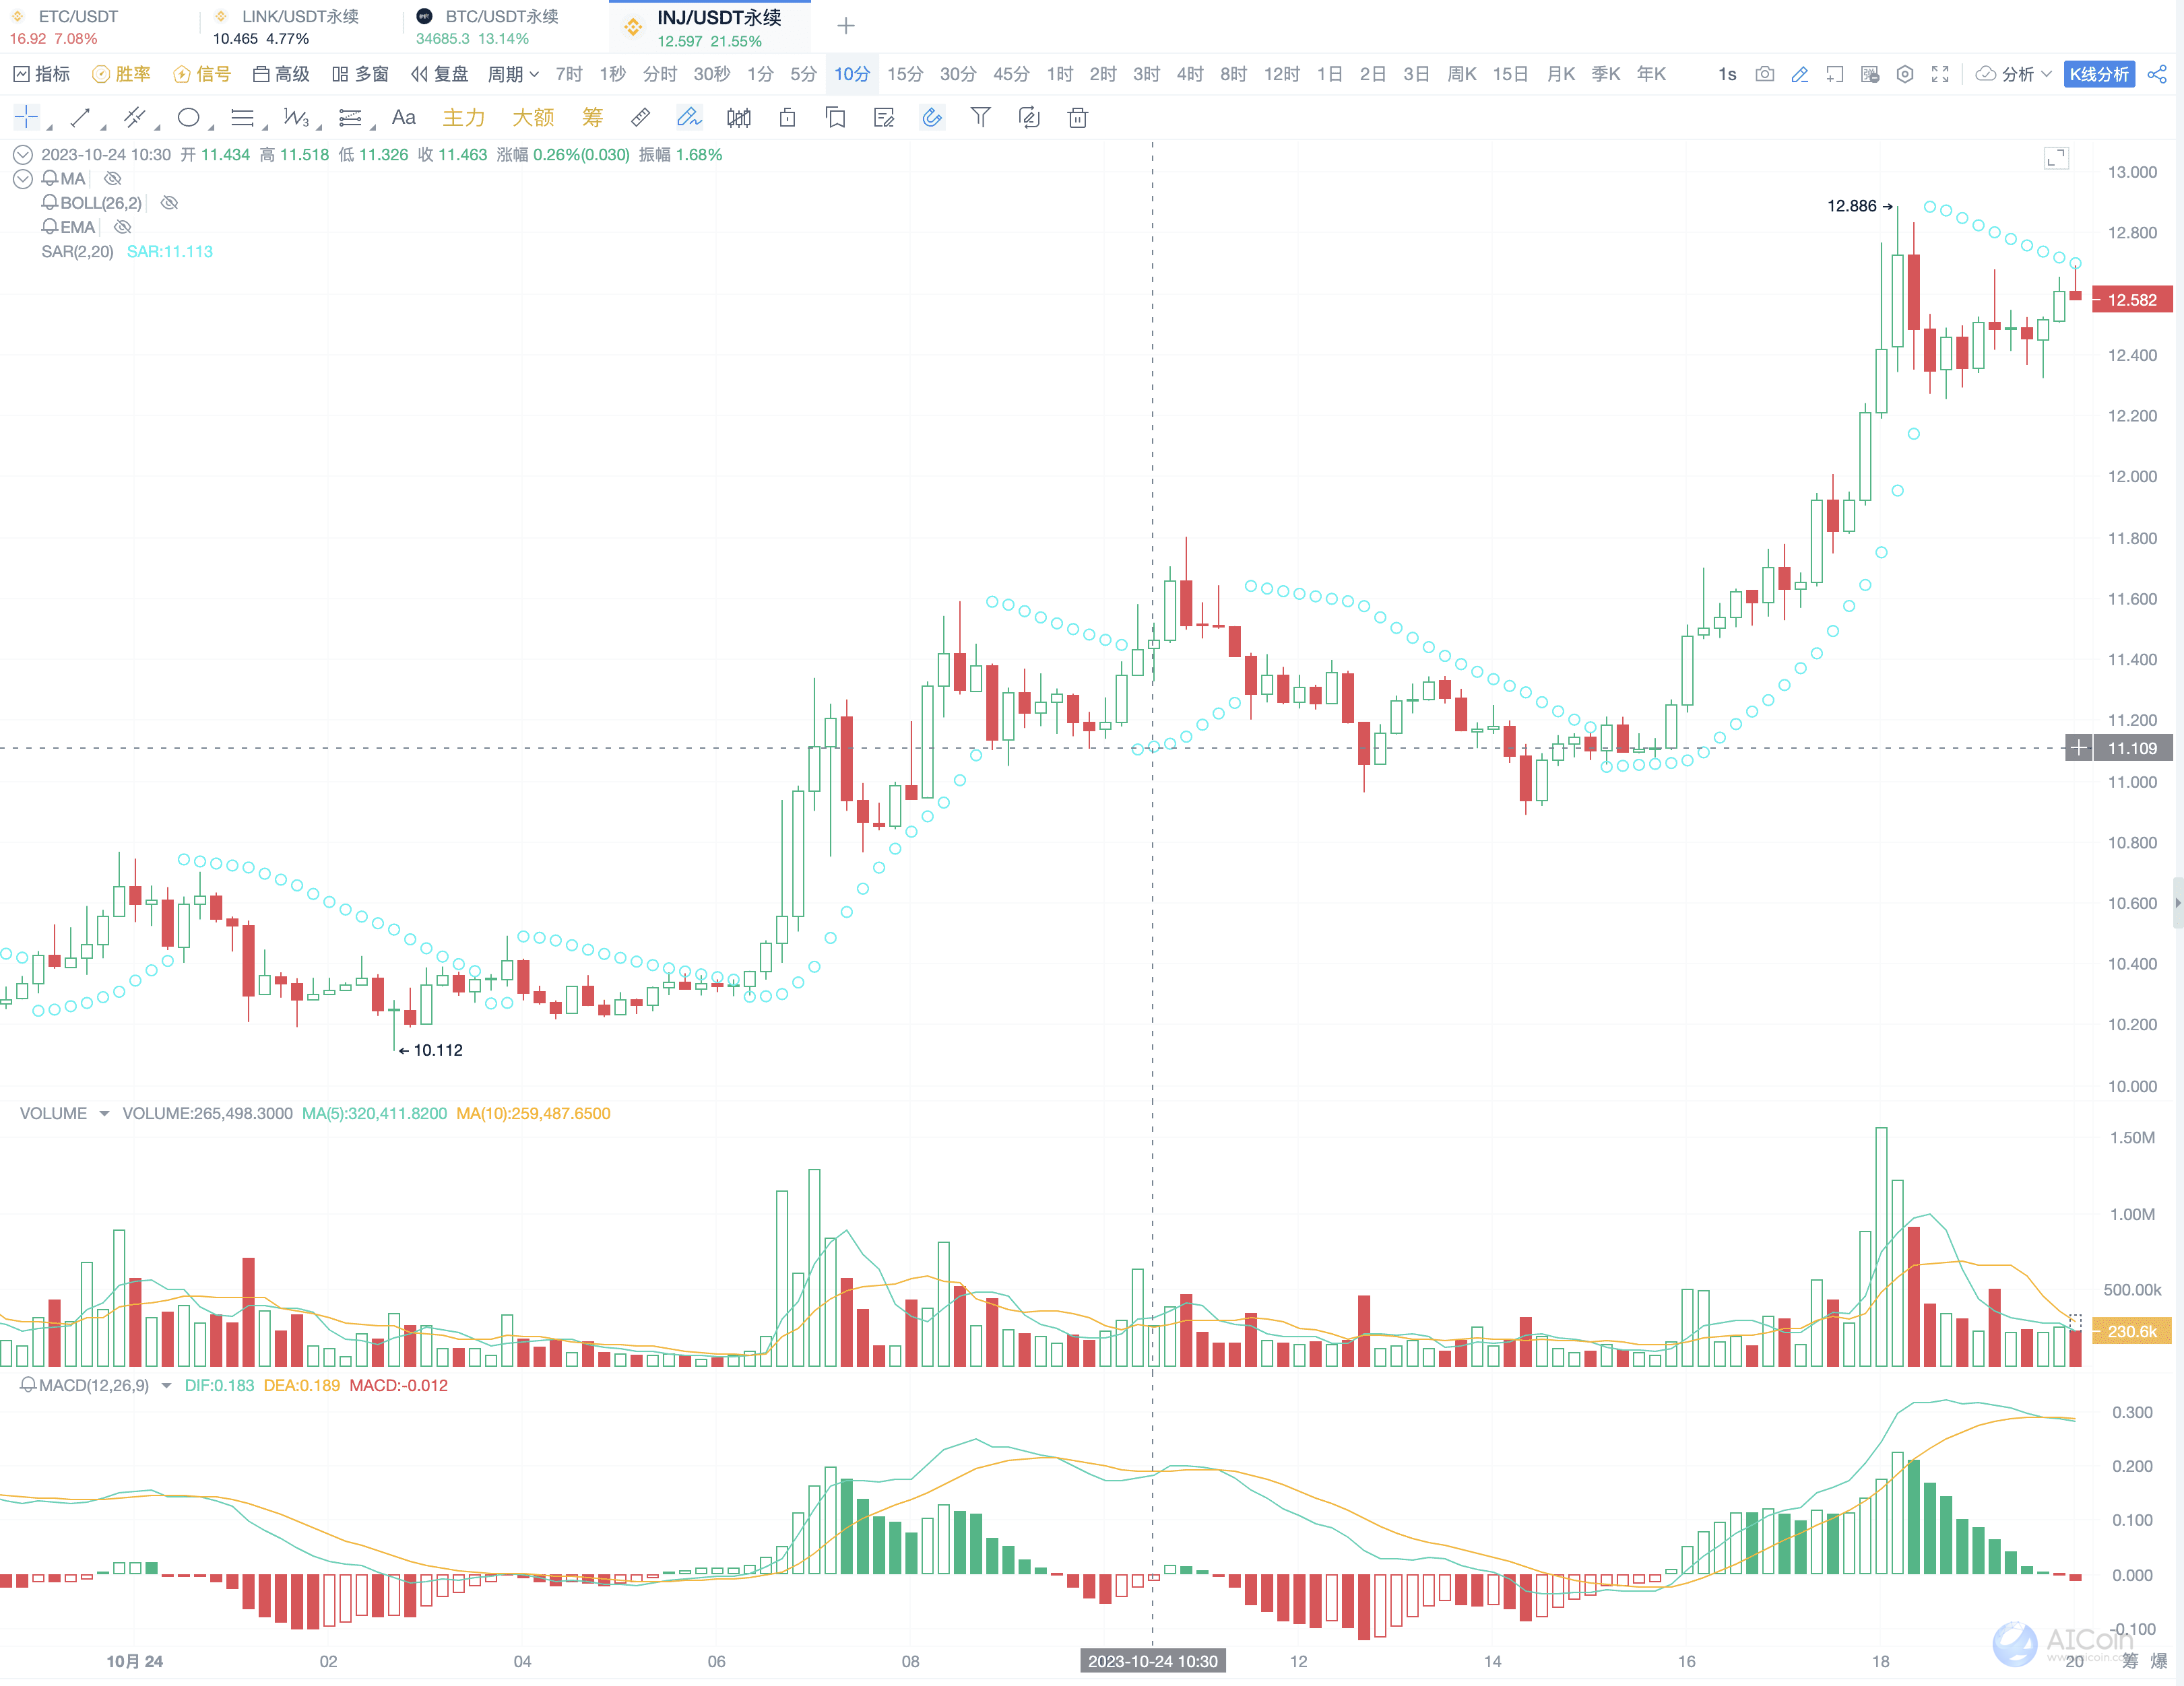Click the 大额 large orders tool
2184x1686 pixels.
(x=533, y=118)
